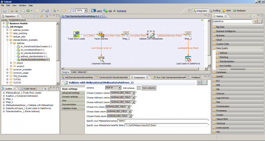This screenshot has width=265, height=141.
Task: Expand the Business Models tree node
Action: [x=3, y=23]
